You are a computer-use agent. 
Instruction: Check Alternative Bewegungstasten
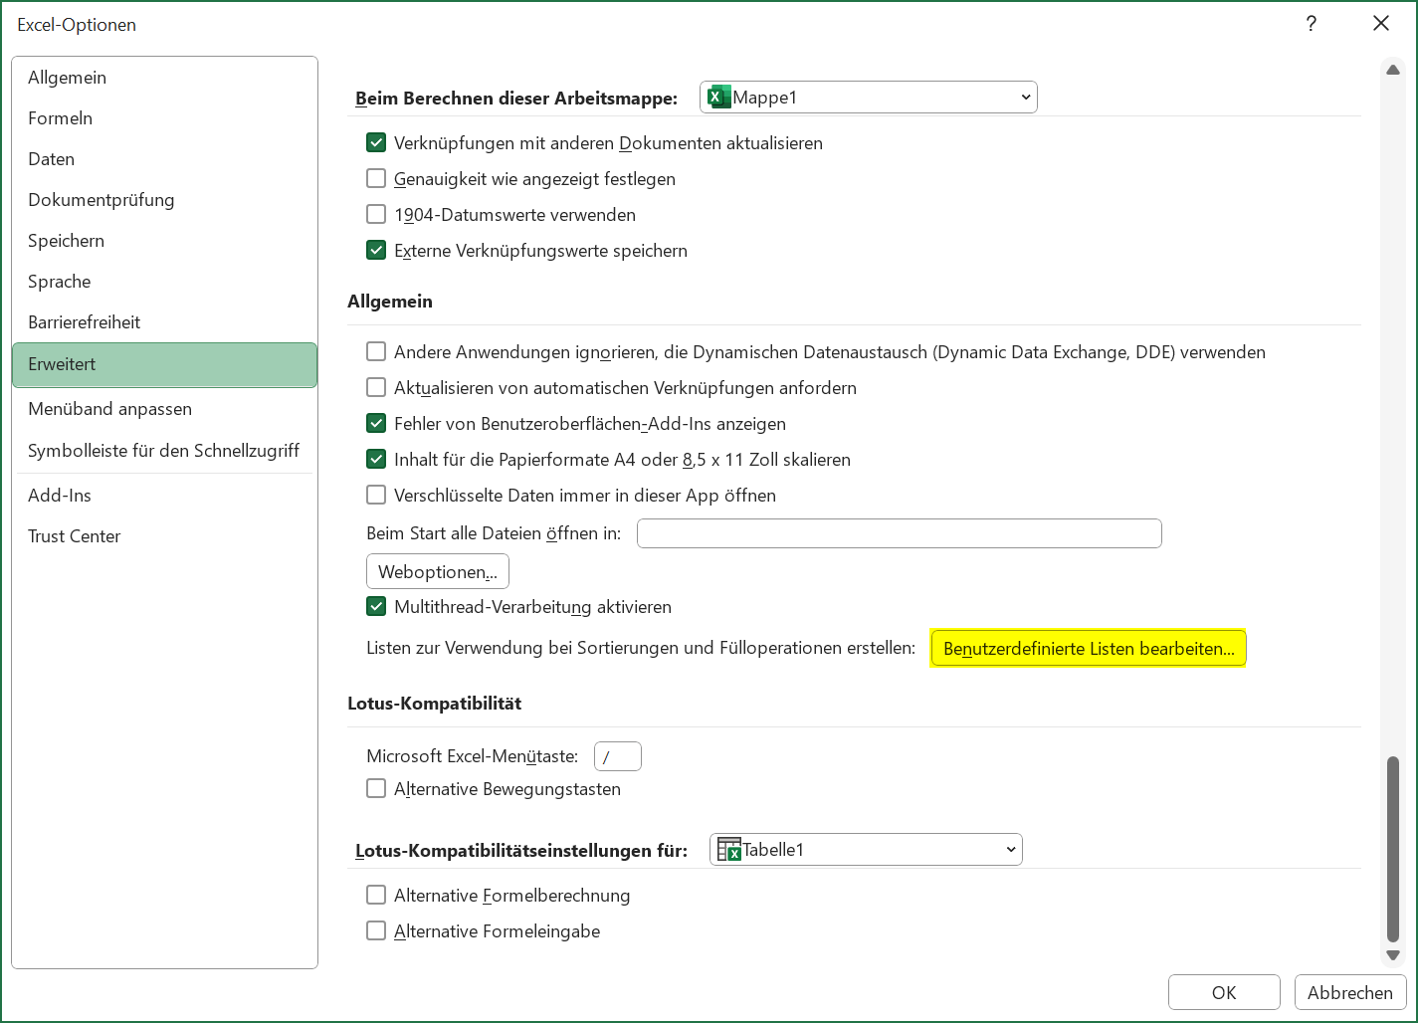[376, 788]
